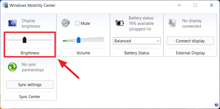This screenshot has height=109, width=220.
Task: Click the External Display tile label
Action: [x=190, y=53]
